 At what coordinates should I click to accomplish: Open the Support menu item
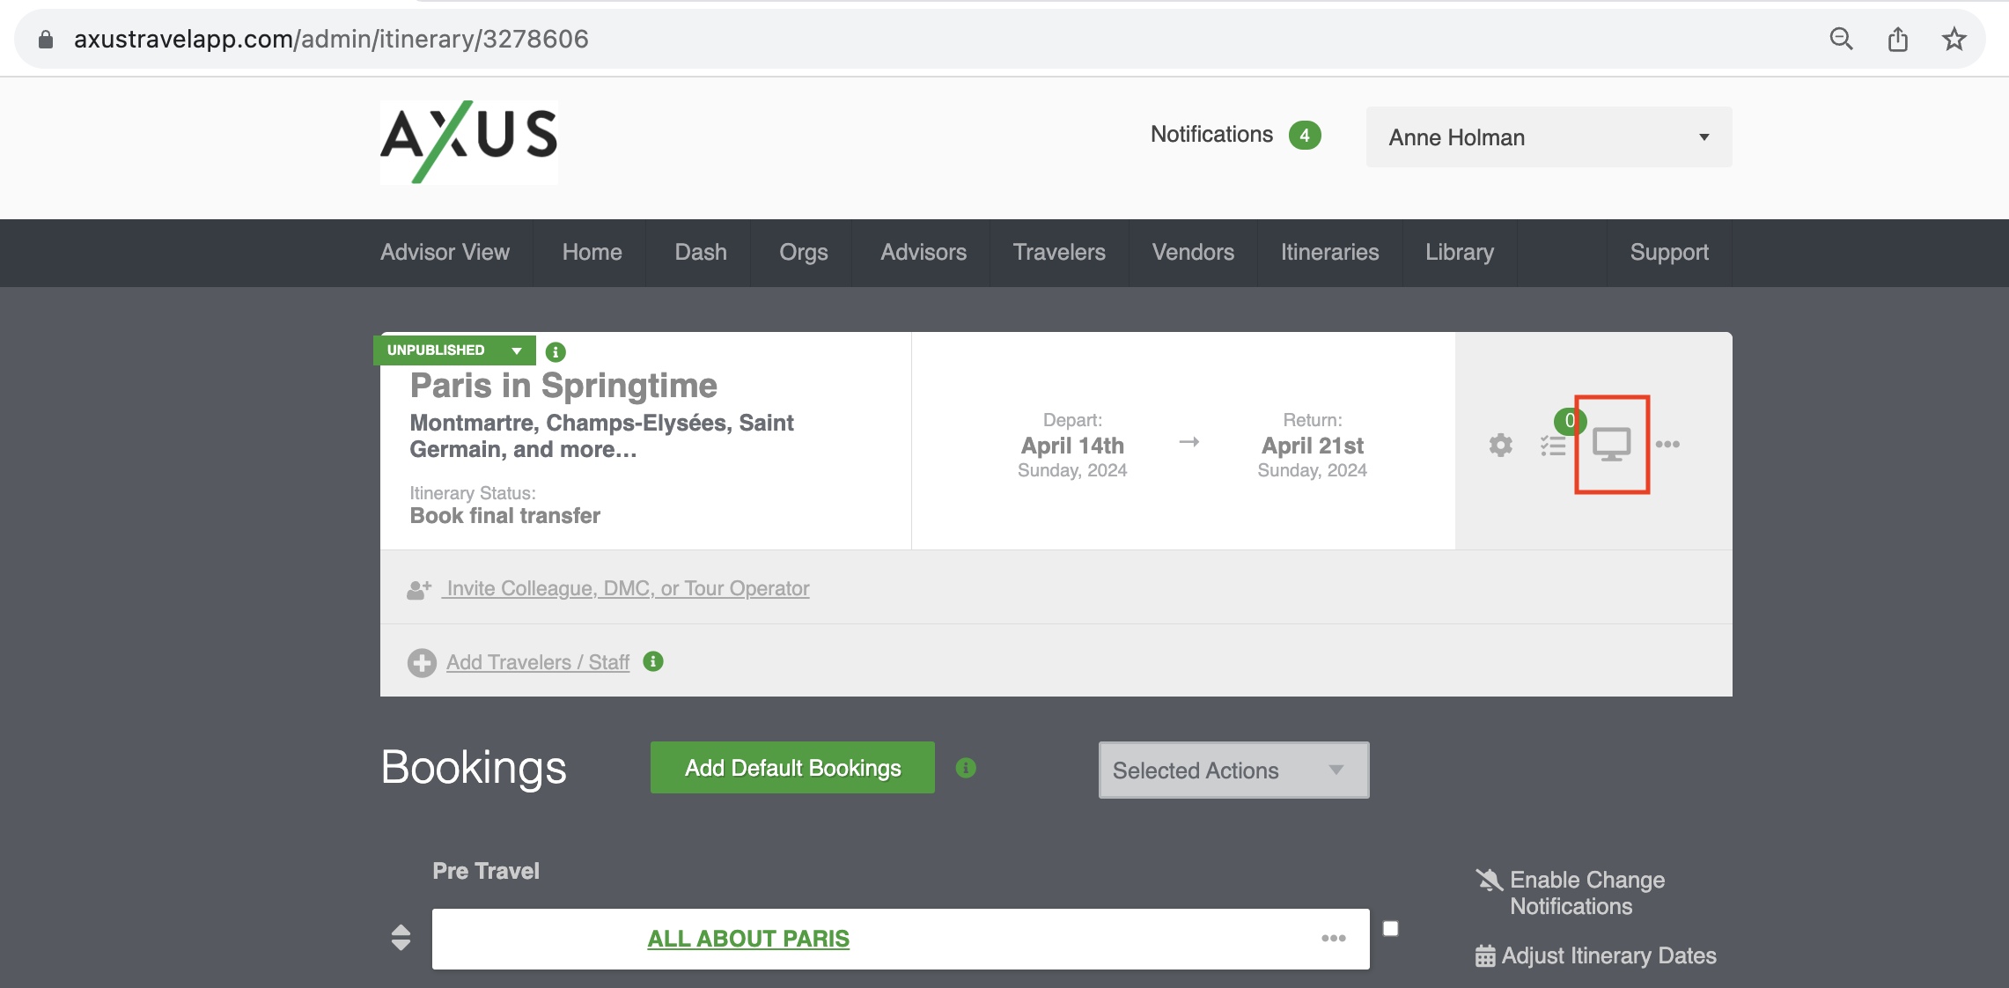(x=1669, y=253)
